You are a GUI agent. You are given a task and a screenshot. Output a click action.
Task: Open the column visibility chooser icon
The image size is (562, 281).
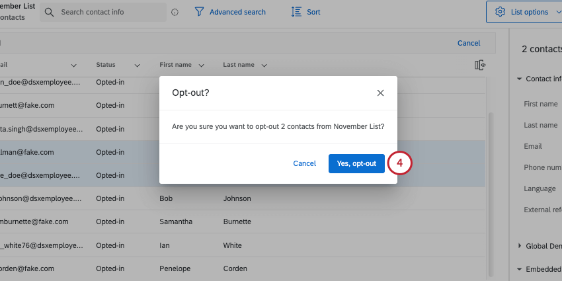coord(480,65)
